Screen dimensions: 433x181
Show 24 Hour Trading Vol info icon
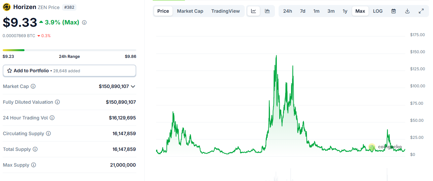52,118
